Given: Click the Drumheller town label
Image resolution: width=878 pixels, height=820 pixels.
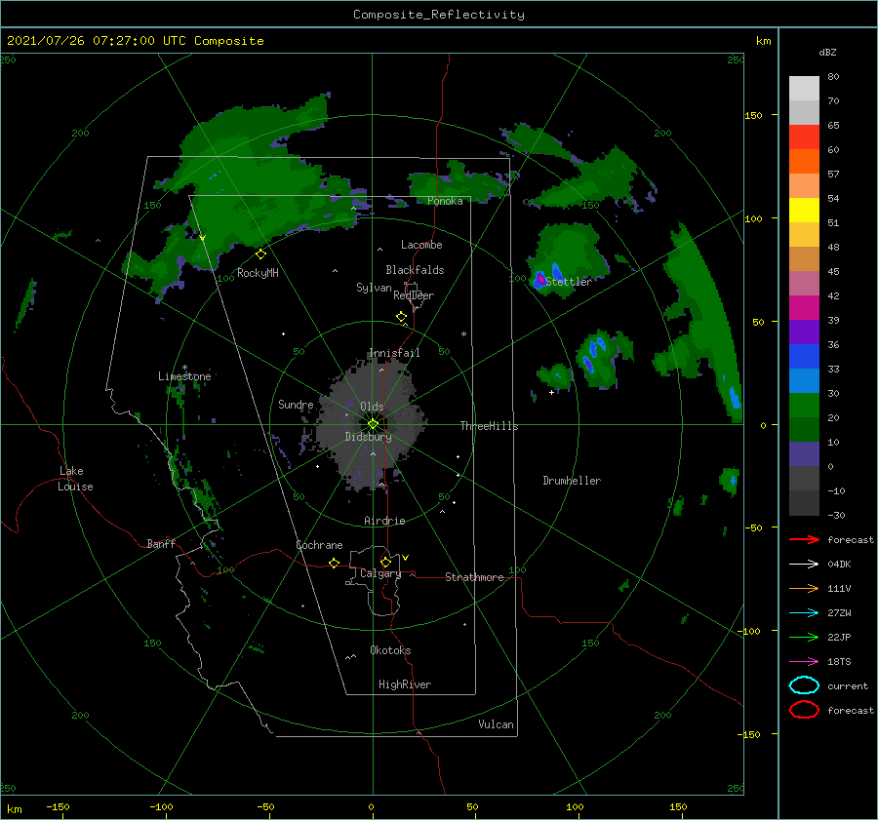Looking at the screenshot, I should pyautogui.click(x=572, y=481).
